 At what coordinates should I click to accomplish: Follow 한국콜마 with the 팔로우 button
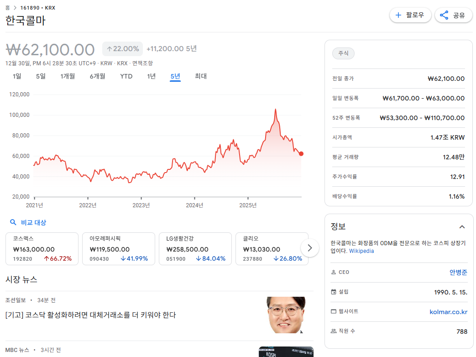[x=410, y=15]
